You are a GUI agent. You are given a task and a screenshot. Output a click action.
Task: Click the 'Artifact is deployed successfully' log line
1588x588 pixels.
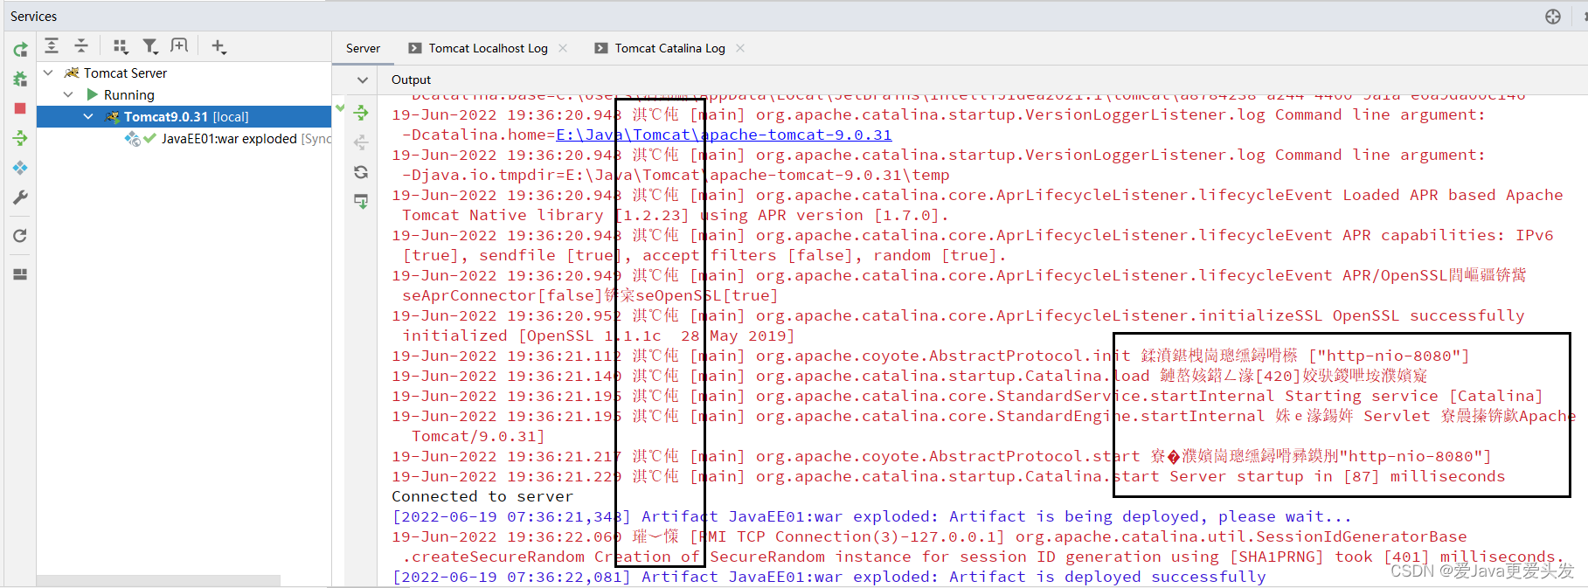pos(829,577)
